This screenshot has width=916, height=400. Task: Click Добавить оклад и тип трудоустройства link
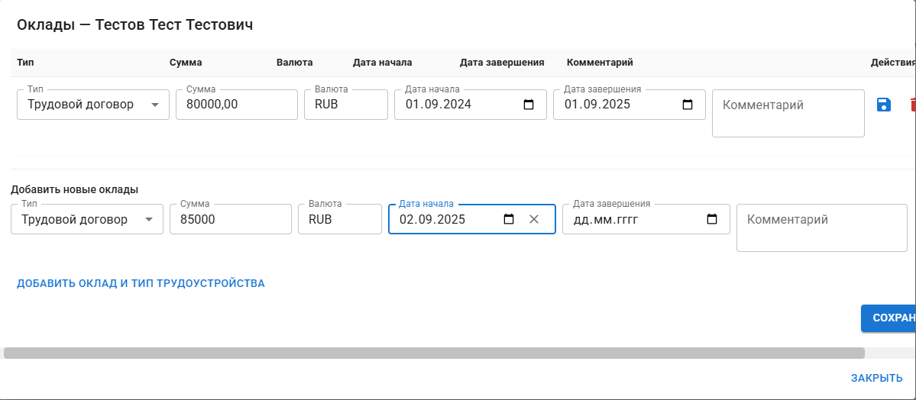pos(141,284)
